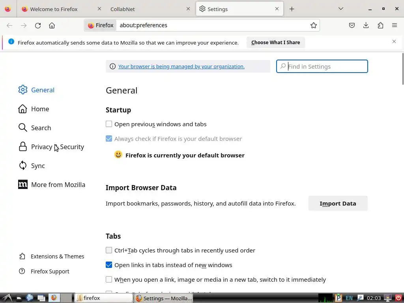This screenshot has height=303, width=404.
Task: Click the red power button in tray
Action: pos(398,298)
